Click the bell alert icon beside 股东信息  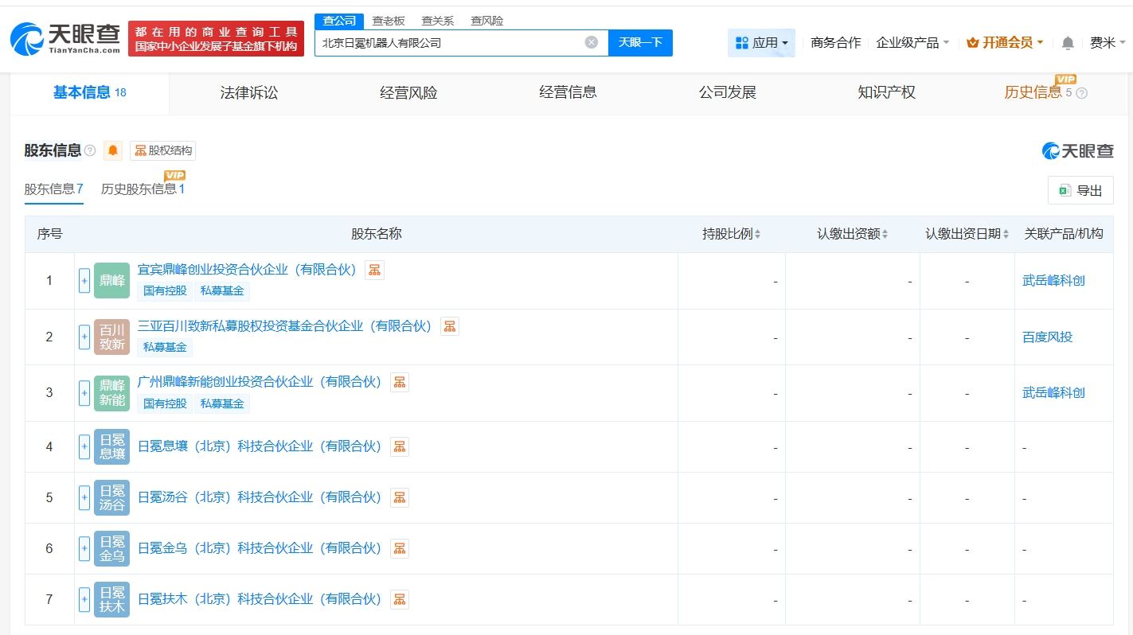113,150
